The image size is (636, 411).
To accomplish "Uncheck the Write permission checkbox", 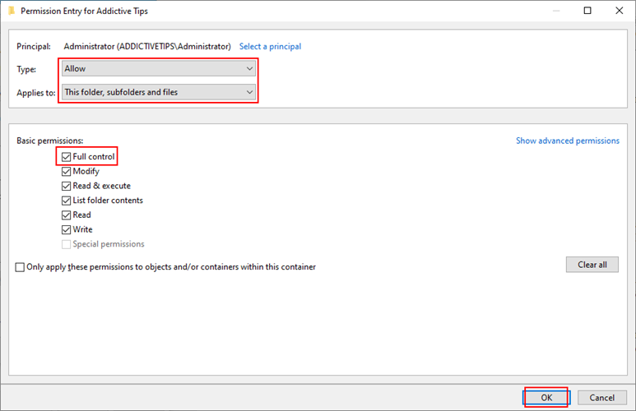I will pos(66,230).
